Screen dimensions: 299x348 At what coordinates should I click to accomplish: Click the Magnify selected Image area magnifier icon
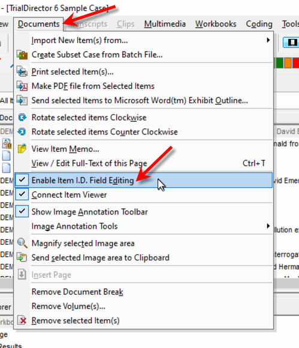tap(22, 243)
